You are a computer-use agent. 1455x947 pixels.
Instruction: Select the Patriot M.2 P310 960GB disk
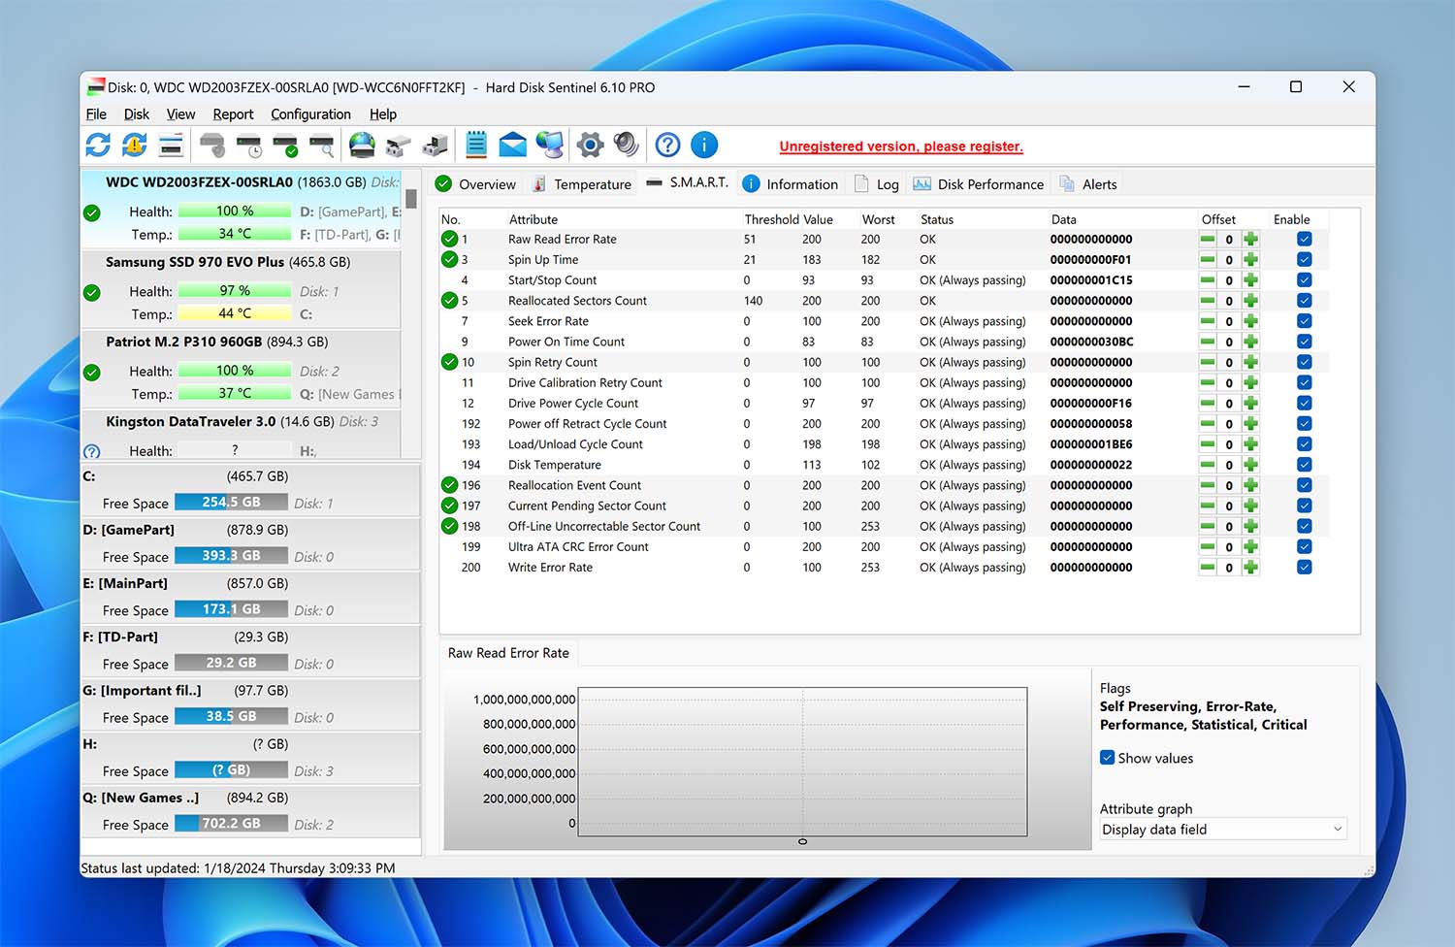[241, 369]
